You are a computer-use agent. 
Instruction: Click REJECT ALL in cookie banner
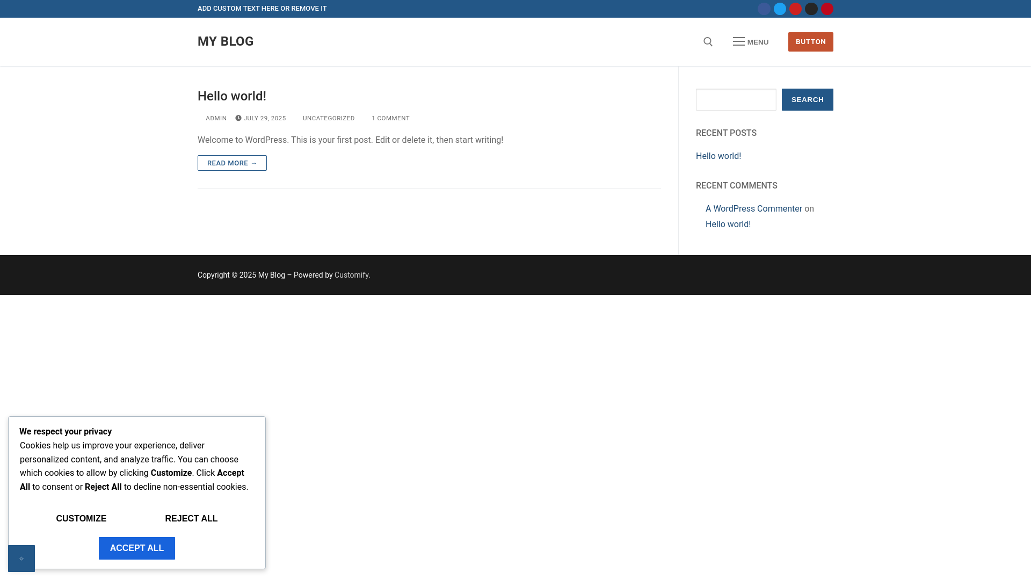click(191, 519)
